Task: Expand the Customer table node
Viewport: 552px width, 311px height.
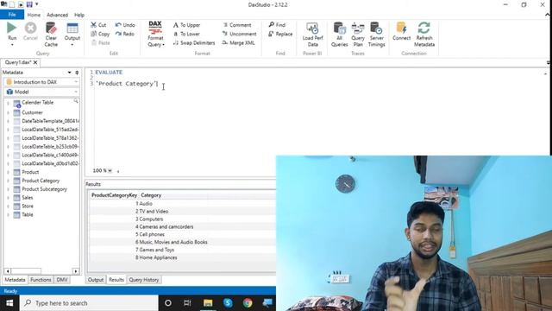Action: tap(8, 113)
